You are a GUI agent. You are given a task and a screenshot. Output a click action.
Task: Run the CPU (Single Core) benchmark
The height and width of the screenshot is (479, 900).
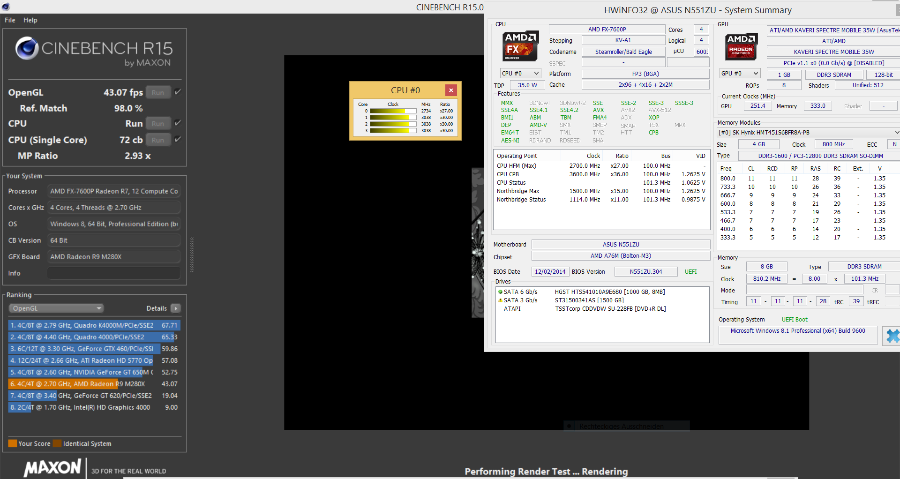tap(158, 140)
